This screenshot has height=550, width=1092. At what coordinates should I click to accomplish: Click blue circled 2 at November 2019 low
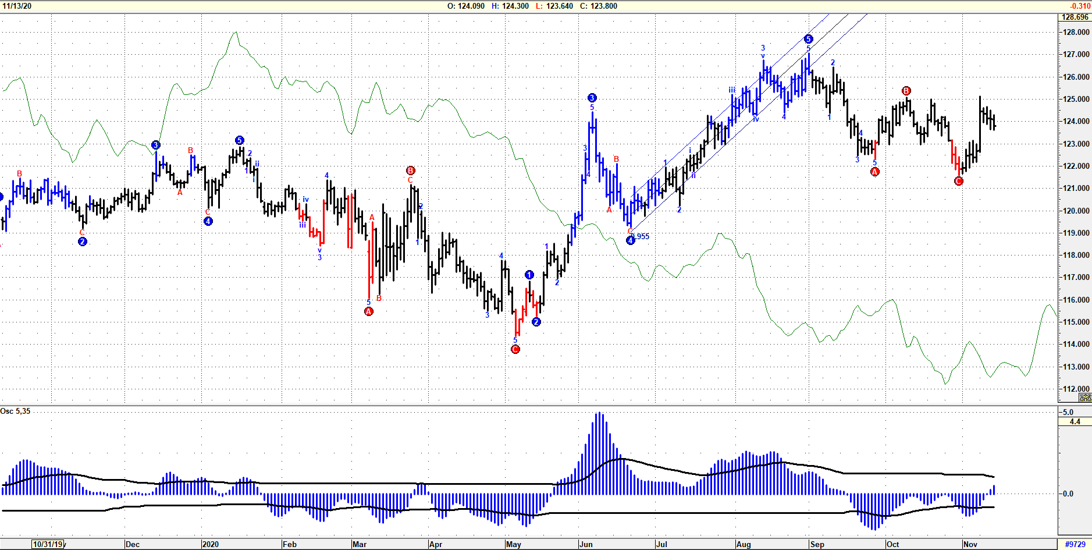pos(83,242)
